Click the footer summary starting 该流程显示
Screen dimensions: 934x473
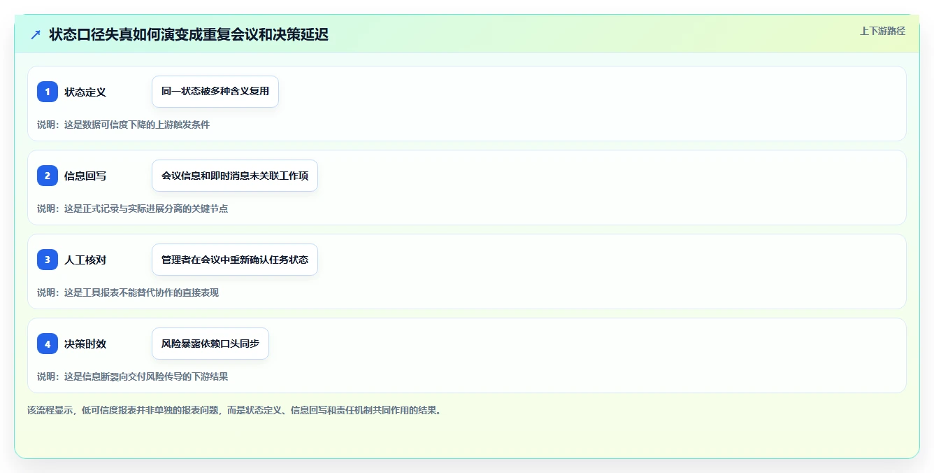click(x=234, y=410)
